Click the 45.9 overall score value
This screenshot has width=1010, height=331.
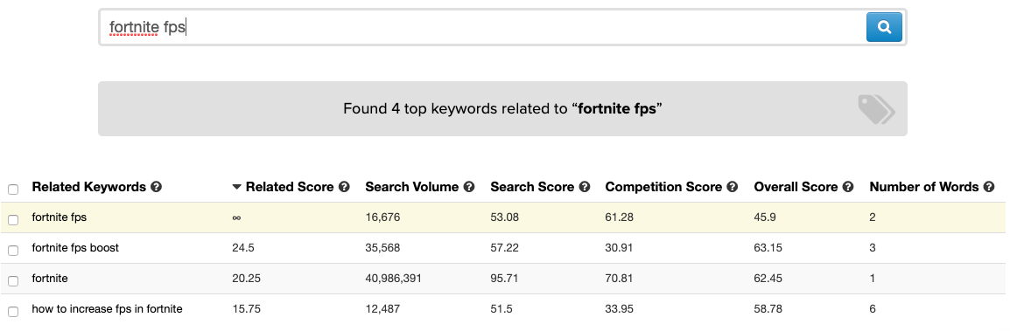765,217
